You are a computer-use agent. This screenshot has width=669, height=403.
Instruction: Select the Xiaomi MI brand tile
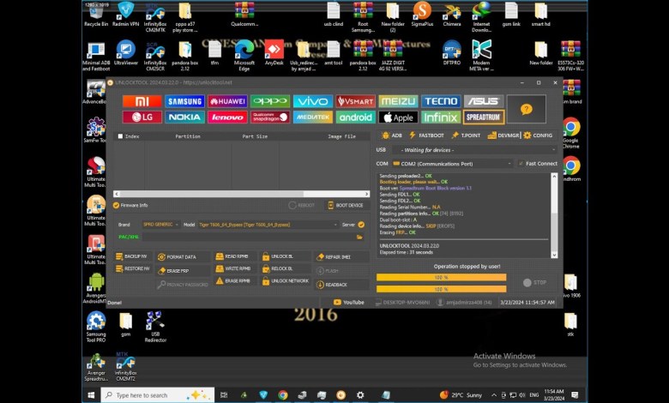(142, 101)
